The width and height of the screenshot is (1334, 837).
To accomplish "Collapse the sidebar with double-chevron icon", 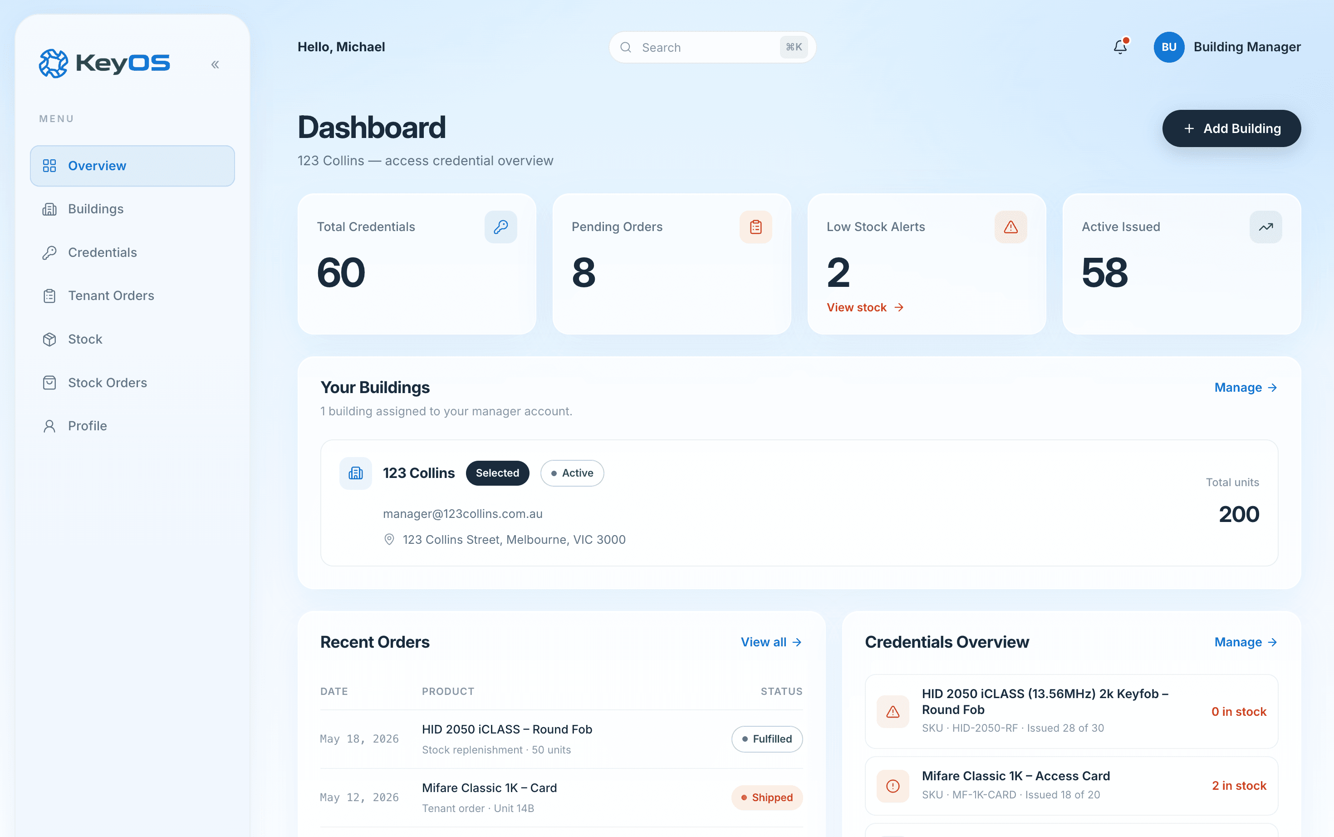I will (215, 65).
